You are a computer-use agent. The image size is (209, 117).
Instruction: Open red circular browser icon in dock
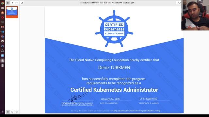[x=2, y=17]
